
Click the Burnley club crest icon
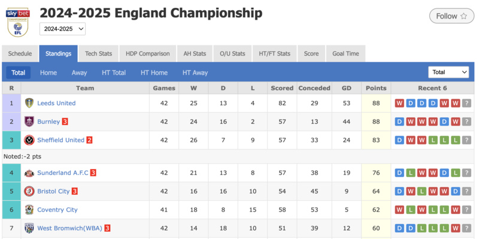(29, 122)
